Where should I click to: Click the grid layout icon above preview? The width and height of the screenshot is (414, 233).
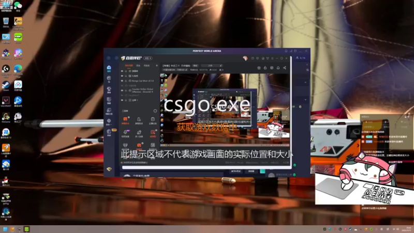(272, 68)
